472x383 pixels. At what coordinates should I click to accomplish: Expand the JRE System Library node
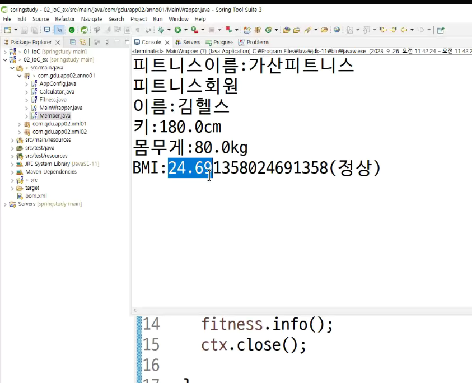click(12, 164)
